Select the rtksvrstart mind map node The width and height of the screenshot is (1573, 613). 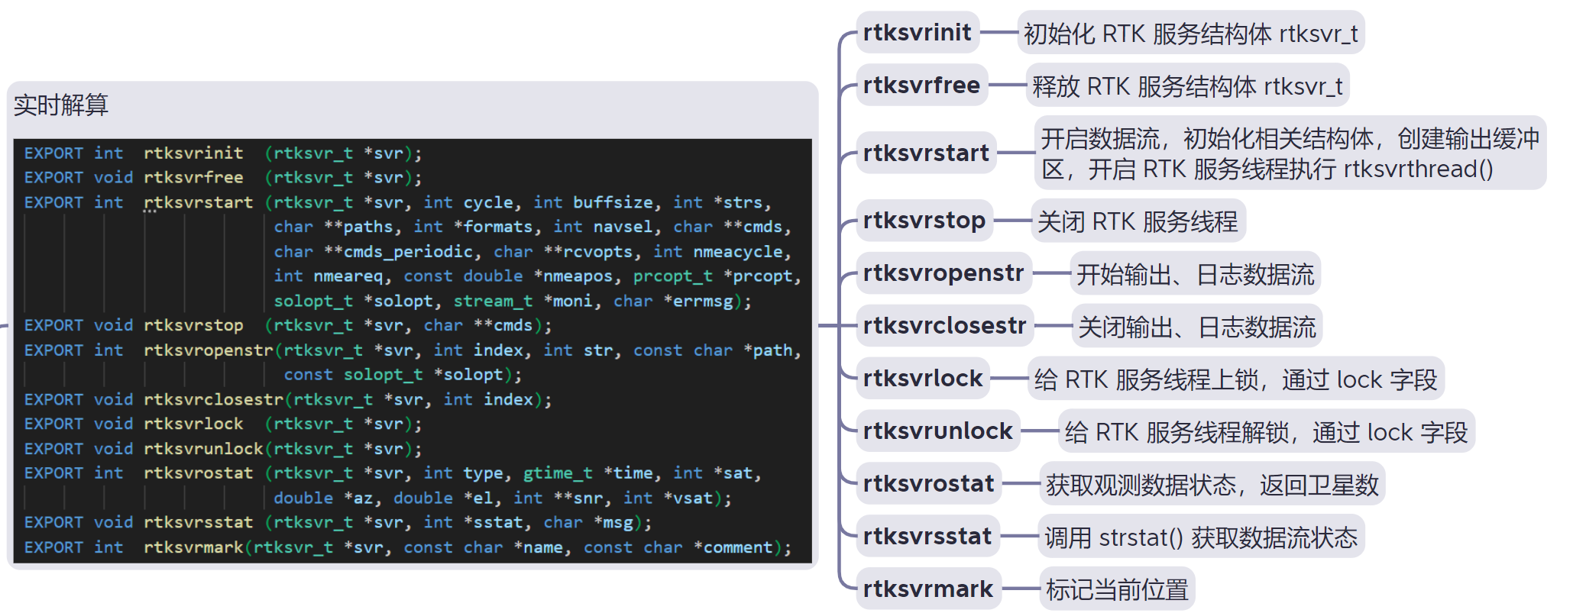[926, 153]
